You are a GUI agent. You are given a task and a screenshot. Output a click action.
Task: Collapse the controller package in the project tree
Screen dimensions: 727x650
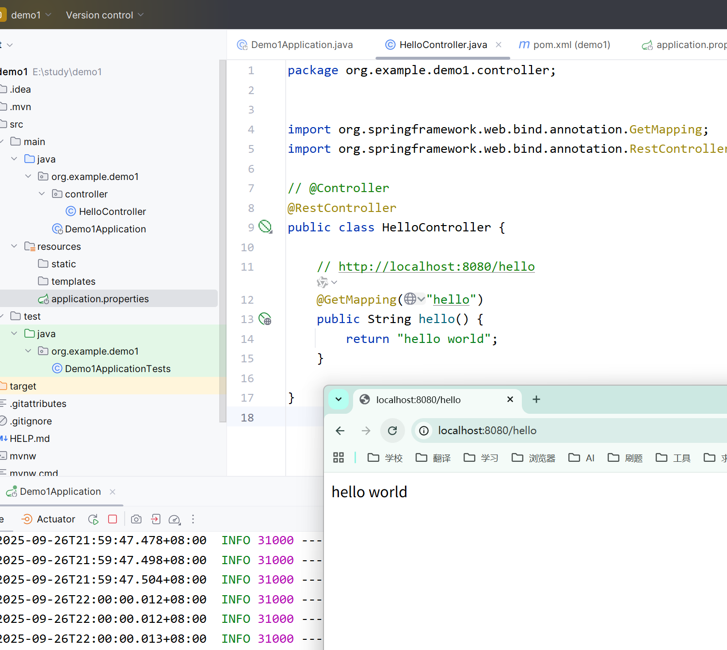42,194
